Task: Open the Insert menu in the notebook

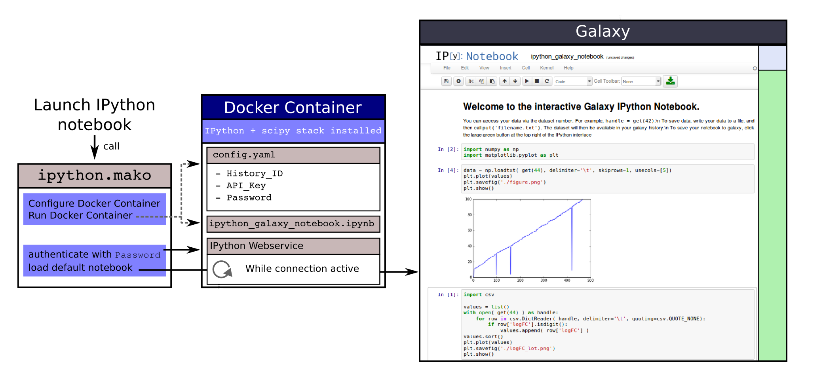Action: coord(506,68)
